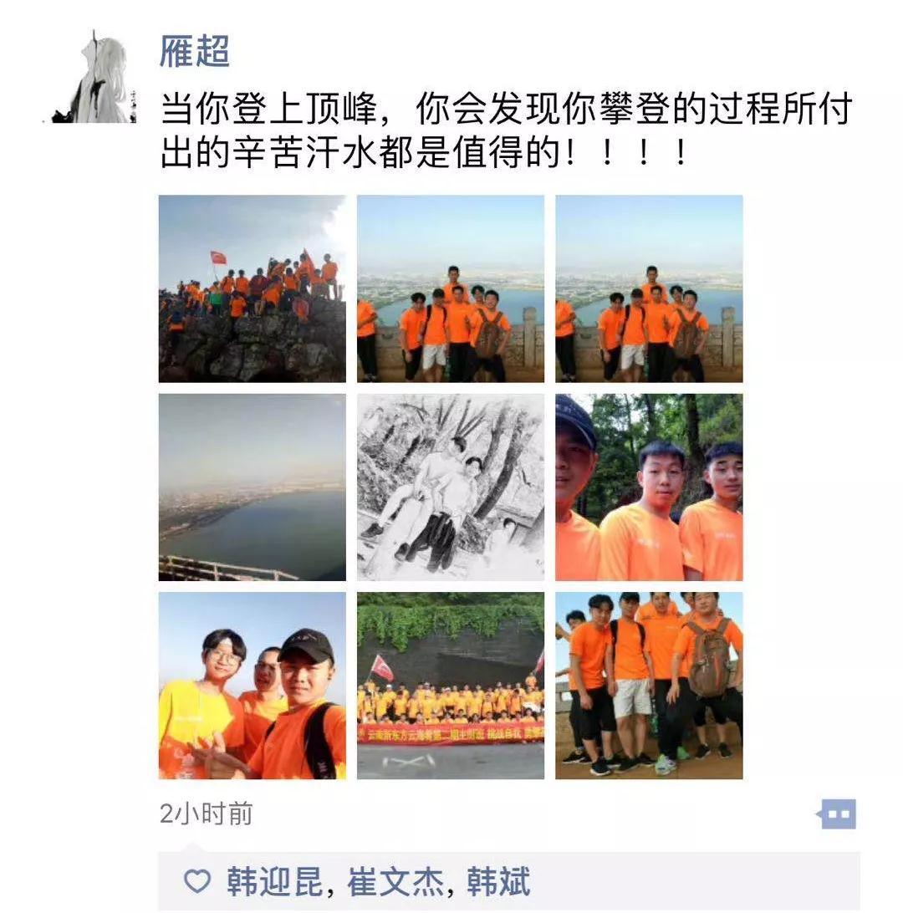Open the selfie with yellow shirt person
This screenshot has width=903, height=913.
253,686
